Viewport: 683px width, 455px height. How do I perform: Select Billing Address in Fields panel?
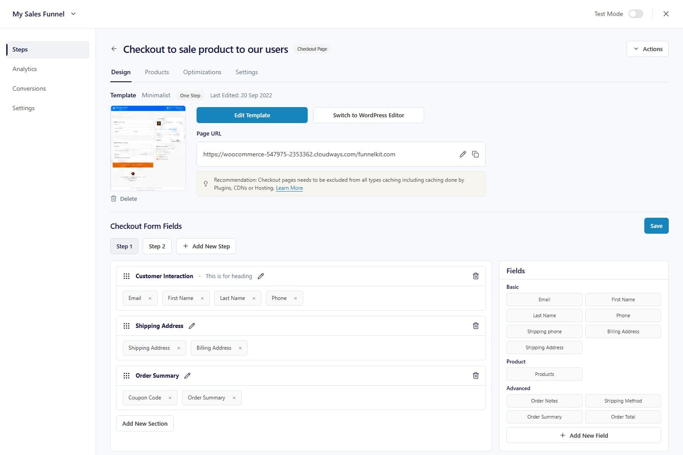[623, 331]
